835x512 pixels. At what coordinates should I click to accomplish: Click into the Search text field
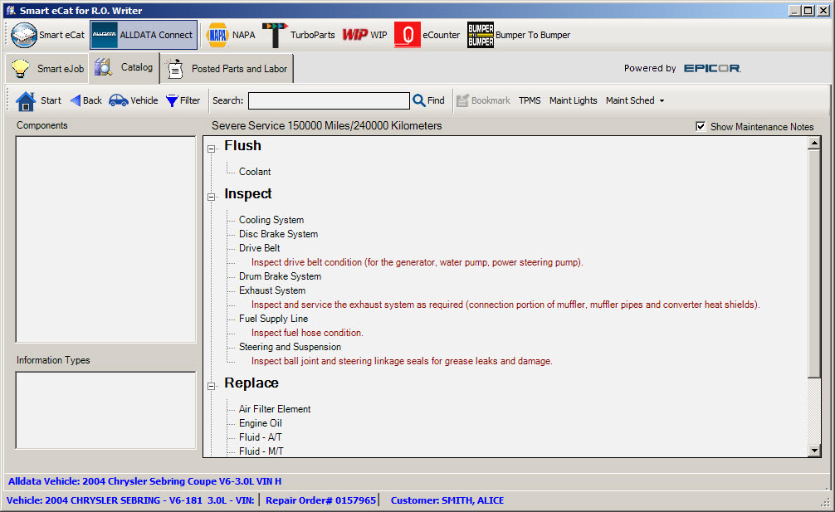(x=329, y=100)
